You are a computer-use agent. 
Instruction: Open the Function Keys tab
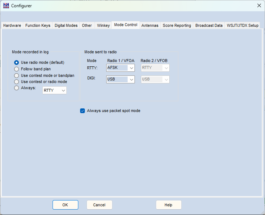click(38, 25)
